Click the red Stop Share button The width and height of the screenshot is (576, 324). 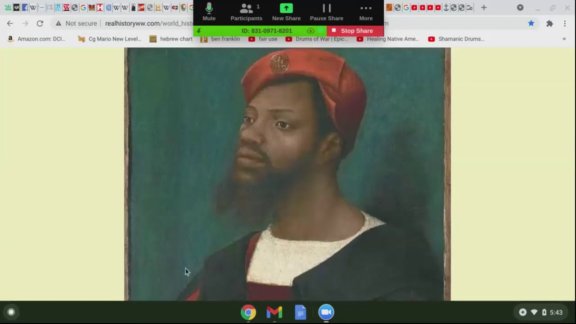[355, 31]
